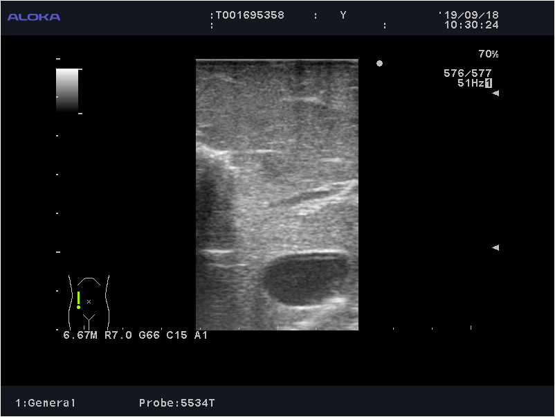Click the 51Hz frame rate readout
Image resolution: width=555 pixels, height=417 pixels.
(470, 83)
